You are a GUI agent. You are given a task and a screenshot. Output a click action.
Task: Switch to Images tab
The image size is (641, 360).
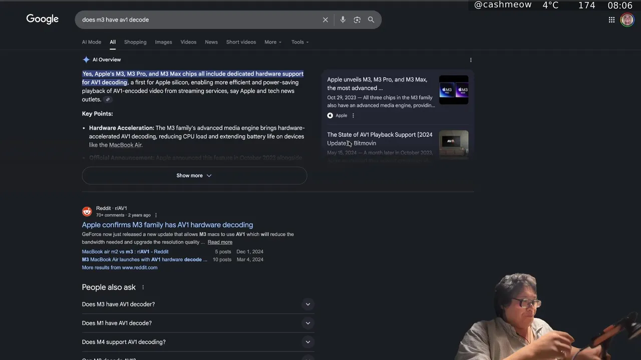[x=163, y=42]
